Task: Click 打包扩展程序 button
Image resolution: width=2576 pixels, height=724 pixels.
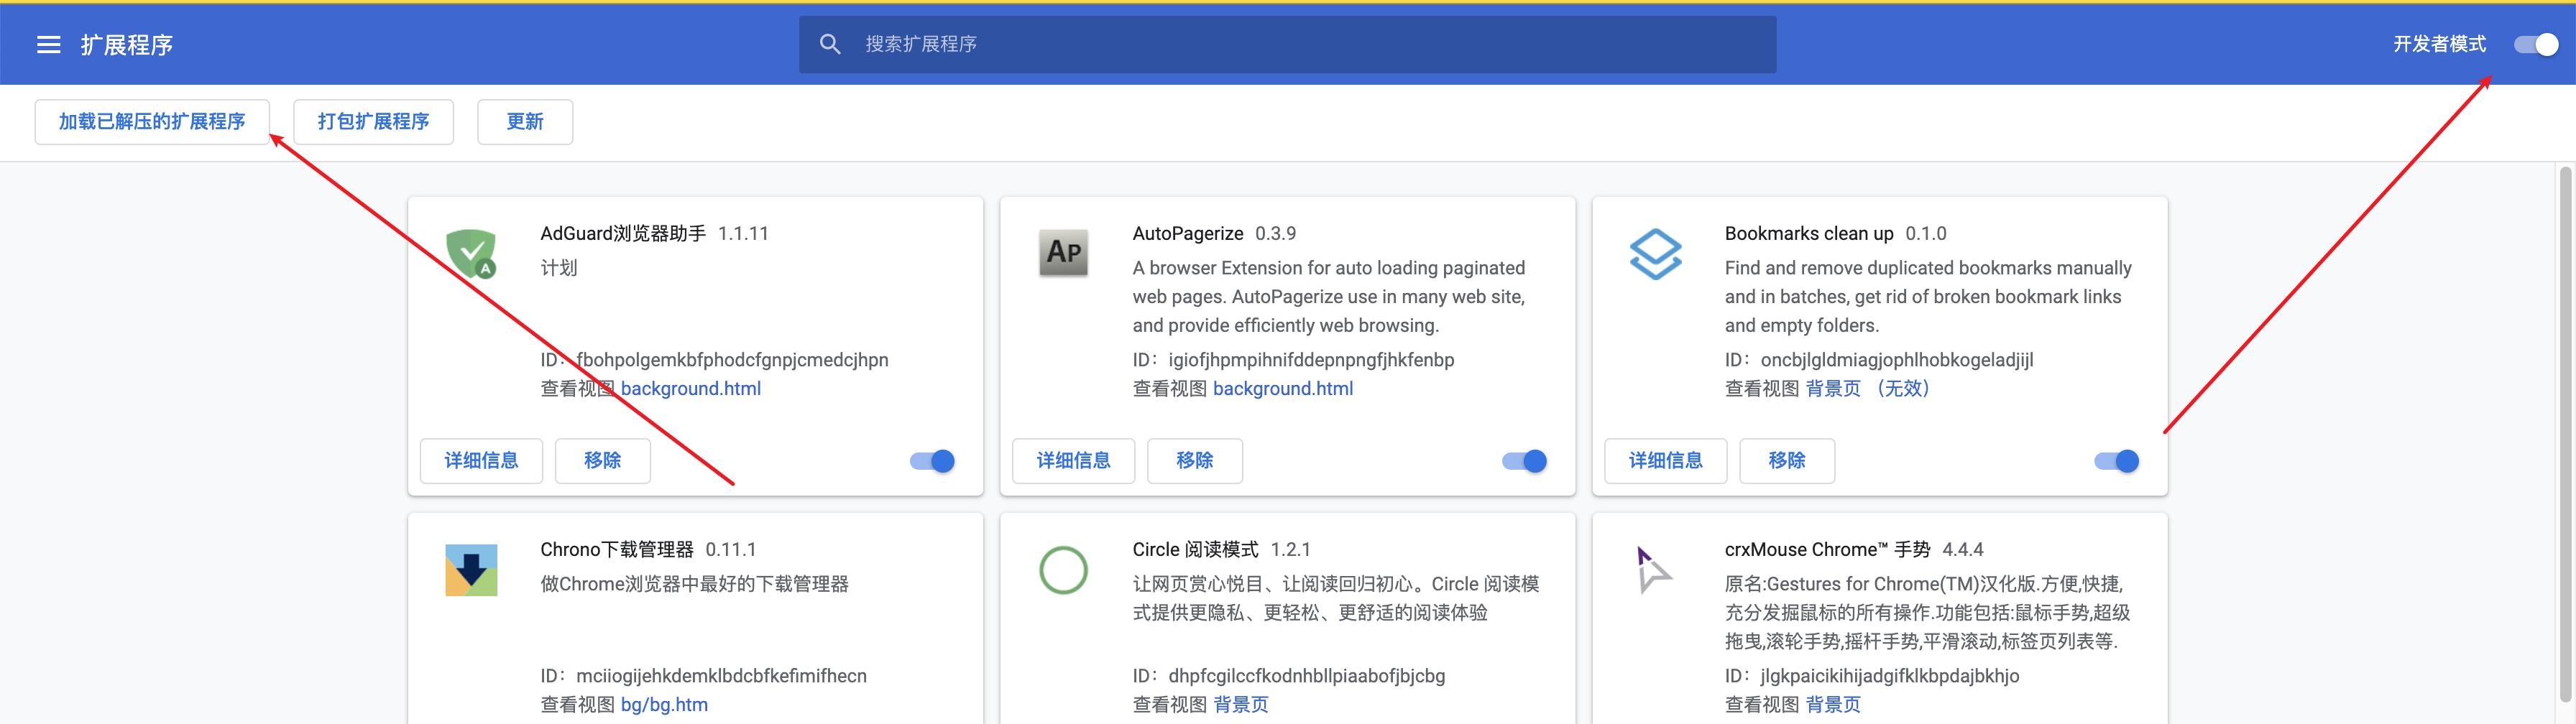Action: pyautogui.click(x=373, y=122)
